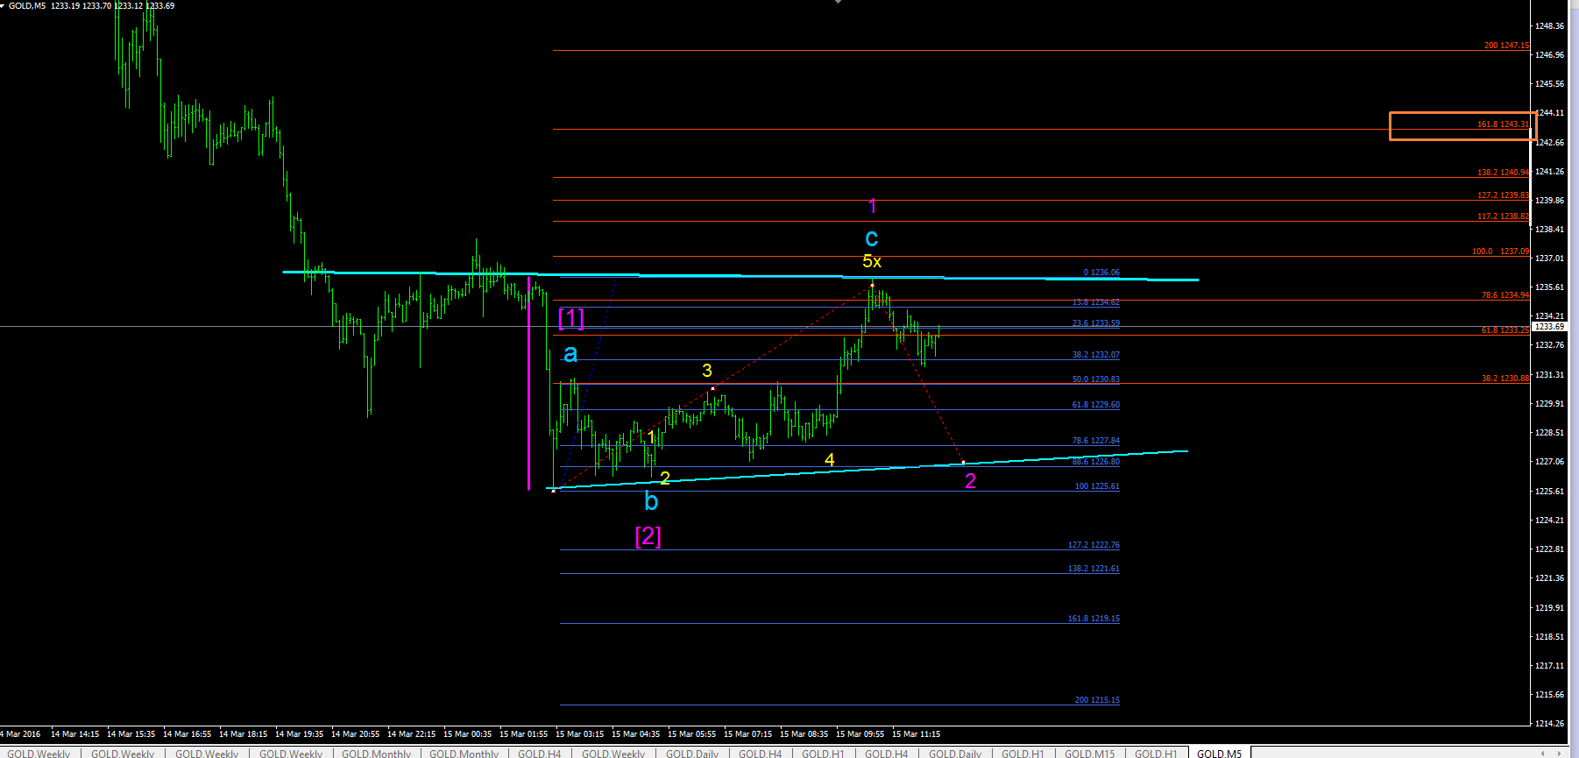Select the orange Fibonacci label '117.2 1238.82'
The image size is (1579, 758).
[x=1503, y=216]
